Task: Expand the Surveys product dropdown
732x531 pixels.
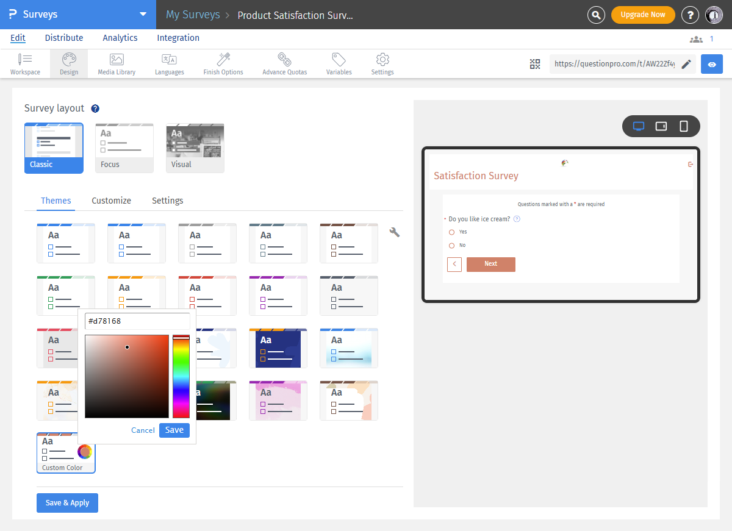Action: tap(143, 14)
